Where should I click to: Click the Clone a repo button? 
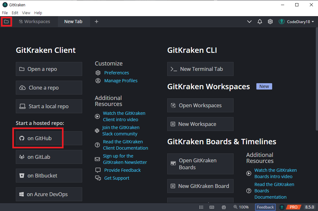49,88
